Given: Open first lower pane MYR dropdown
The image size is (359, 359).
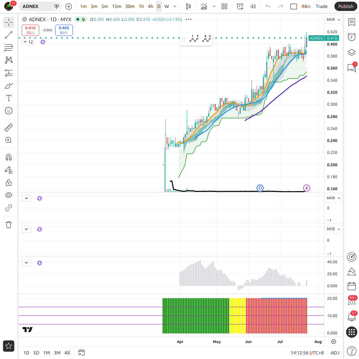Looking at the screenshot, I should pos(333,198).
